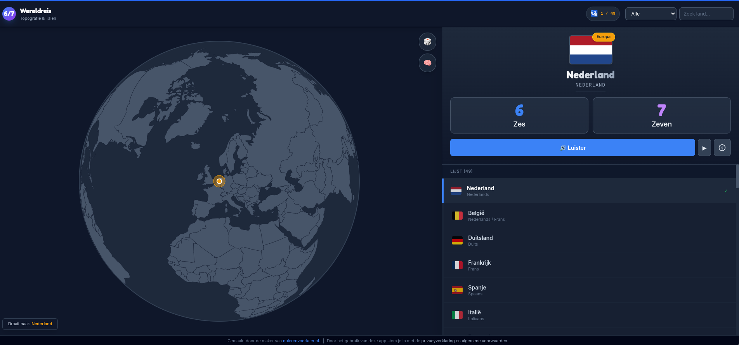Select the België flag icon in list
Viewport: 739px width, 345px height.
[x=457, y=216]
